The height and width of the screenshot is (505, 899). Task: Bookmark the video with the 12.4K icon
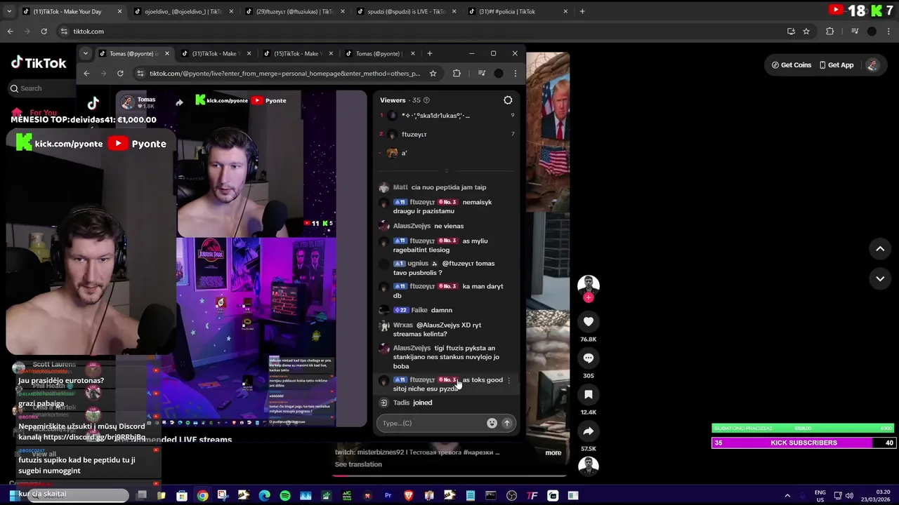click(589, 394)
